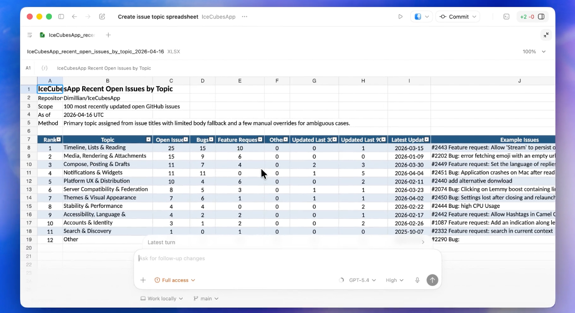Toggle the Topic column filter button
Image resolution: width=575 pixels, height=313 pixels.
tap(149, 140)
